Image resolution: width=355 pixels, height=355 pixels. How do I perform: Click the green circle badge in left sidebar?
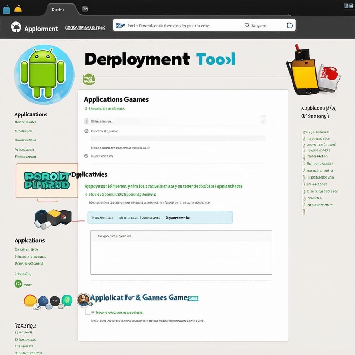click(18, 284)
